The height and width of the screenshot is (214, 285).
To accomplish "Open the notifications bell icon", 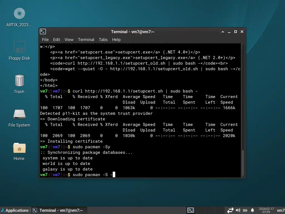I will click(x=252, y=210).
